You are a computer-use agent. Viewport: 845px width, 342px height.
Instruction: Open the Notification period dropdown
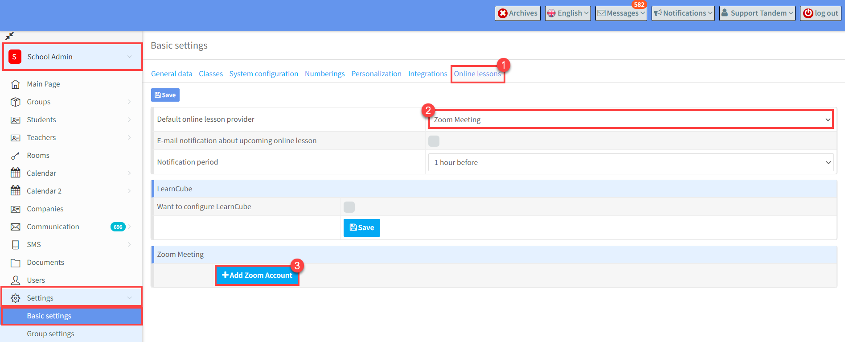[631, 162]
